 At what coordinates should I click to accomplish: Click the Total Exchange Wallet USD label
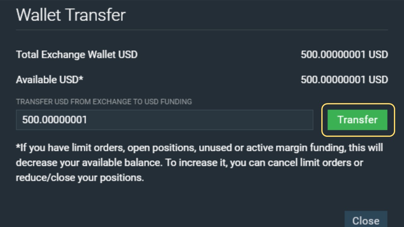(x=77, y=55)
